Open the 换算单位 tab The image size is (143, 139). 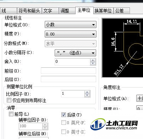click(x=103, y=11)
